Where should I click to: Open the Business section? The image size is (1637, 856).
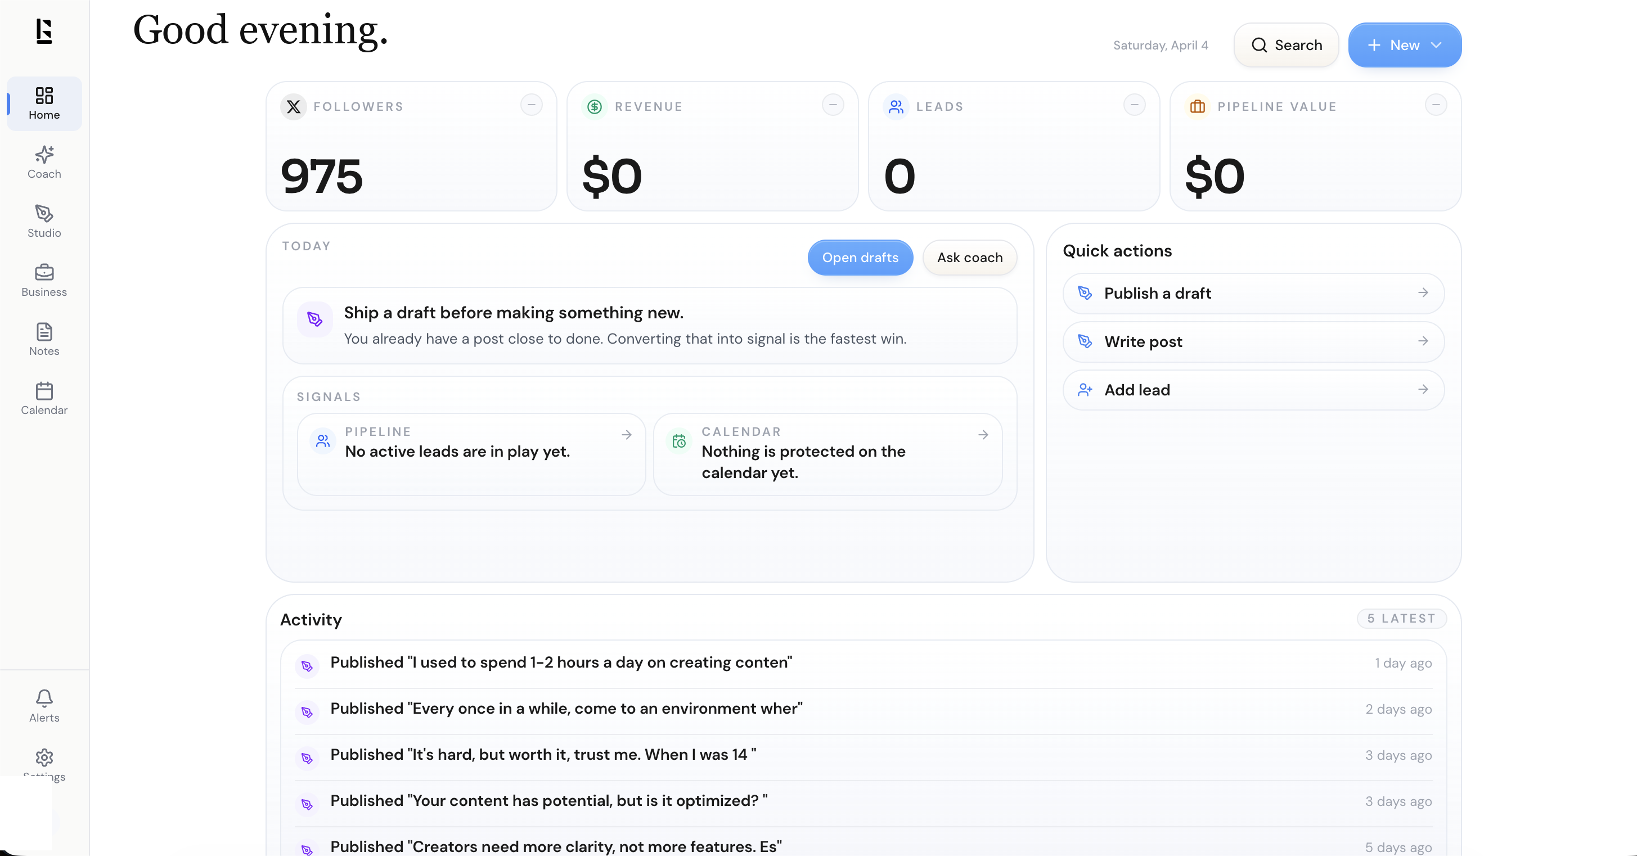coord(44,280)
